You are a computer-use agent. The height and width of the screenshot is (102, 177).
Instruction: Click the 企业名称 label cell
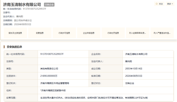[106, 54]
